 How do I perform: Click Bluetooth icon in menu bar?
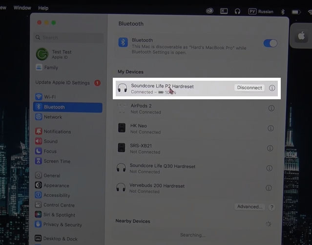(283, 12)
